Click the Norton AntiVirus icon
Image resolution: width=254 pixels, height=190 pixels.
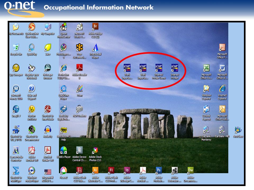click(32, 109)
